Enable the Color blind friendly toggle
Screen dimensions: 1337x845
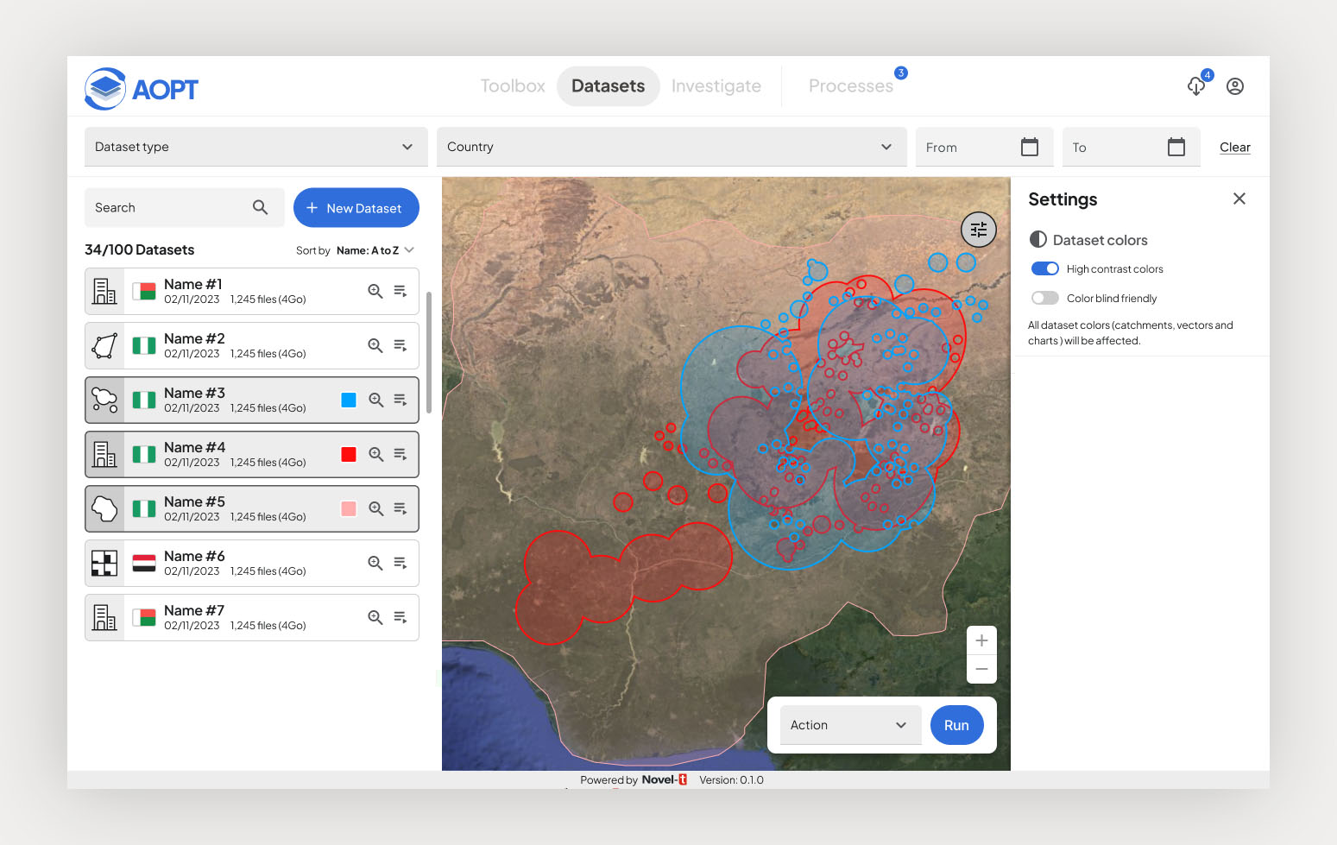(1044, 299)
